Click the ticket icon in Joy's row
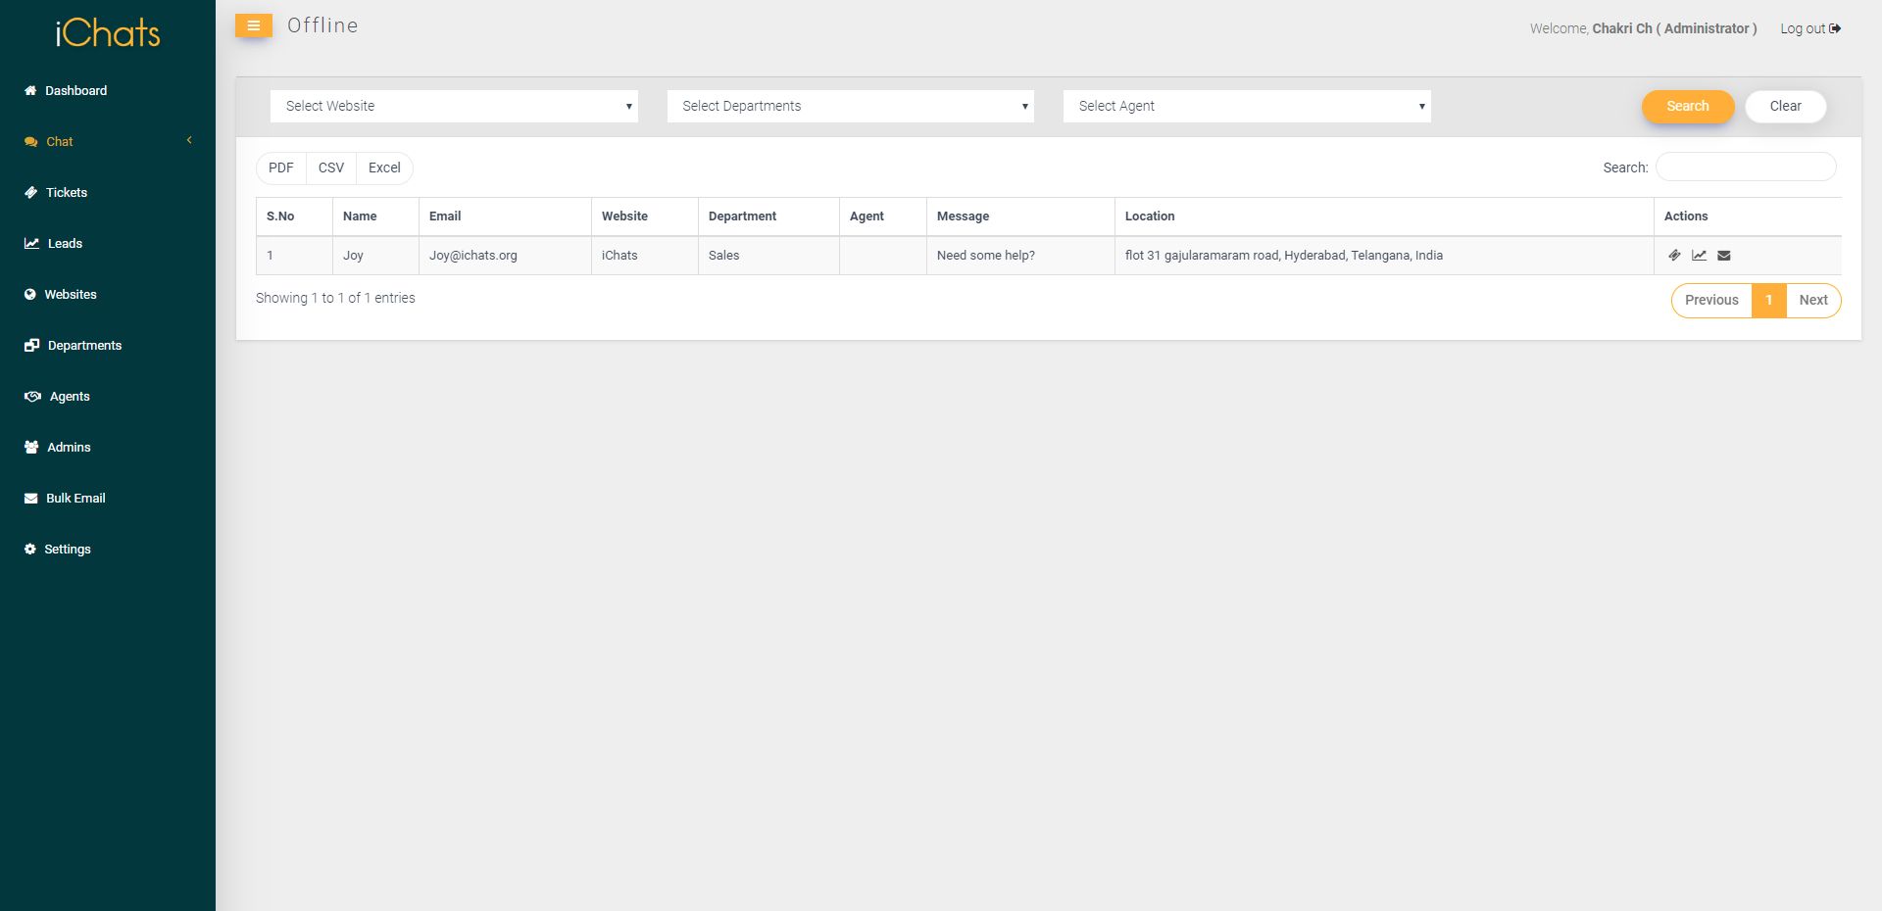1882x911 pixels. 1674,256
